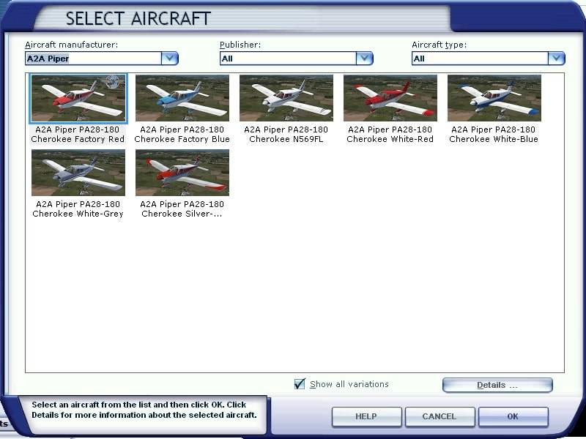The image size is (586, 439).
Task: Pick the Cherokee White-Grey aircraft thumbnail
Action: (78, 173)
